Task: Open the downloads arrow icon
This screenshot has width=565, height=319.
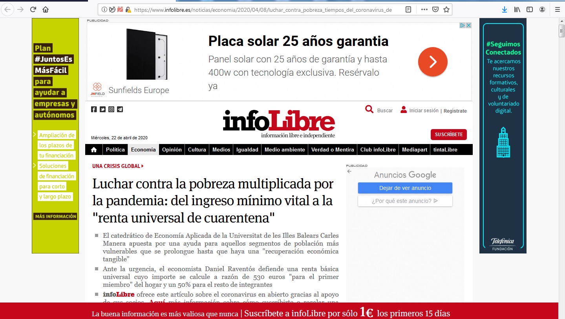Action: coord(505,9)
